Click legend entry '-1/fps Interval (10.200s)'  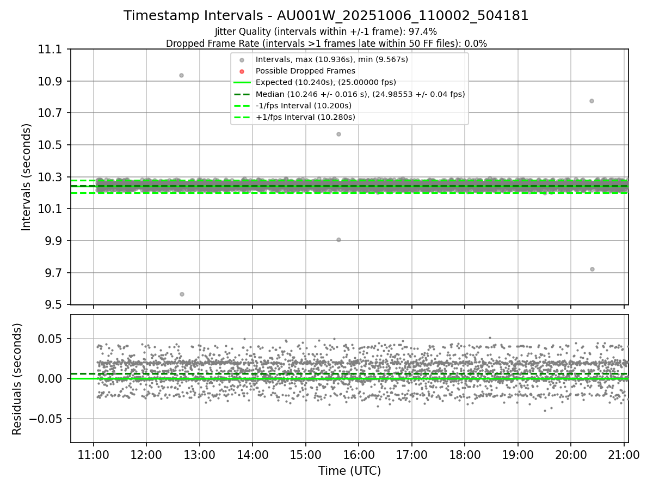[304, 106]
